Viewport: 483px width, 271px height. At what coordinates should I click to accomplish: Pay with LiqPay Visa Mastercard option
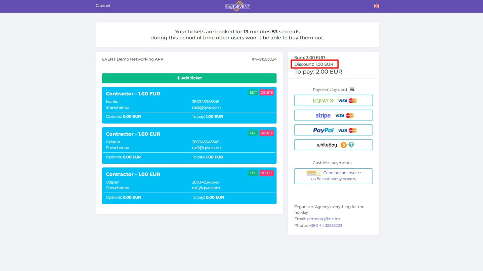tap(333, 101)
